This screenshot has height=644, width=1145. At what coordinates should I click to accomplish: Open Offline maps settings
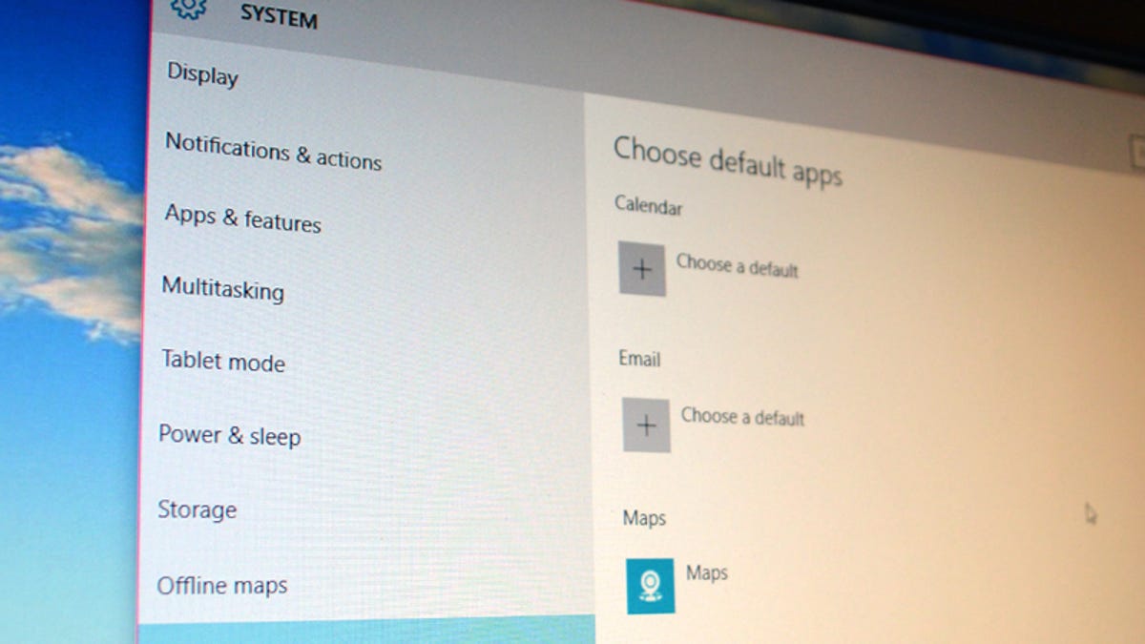[x=221, y=585]
